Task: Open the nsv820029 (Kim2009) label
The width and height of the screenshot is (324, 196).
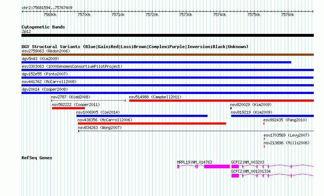Action: point(251,105)
